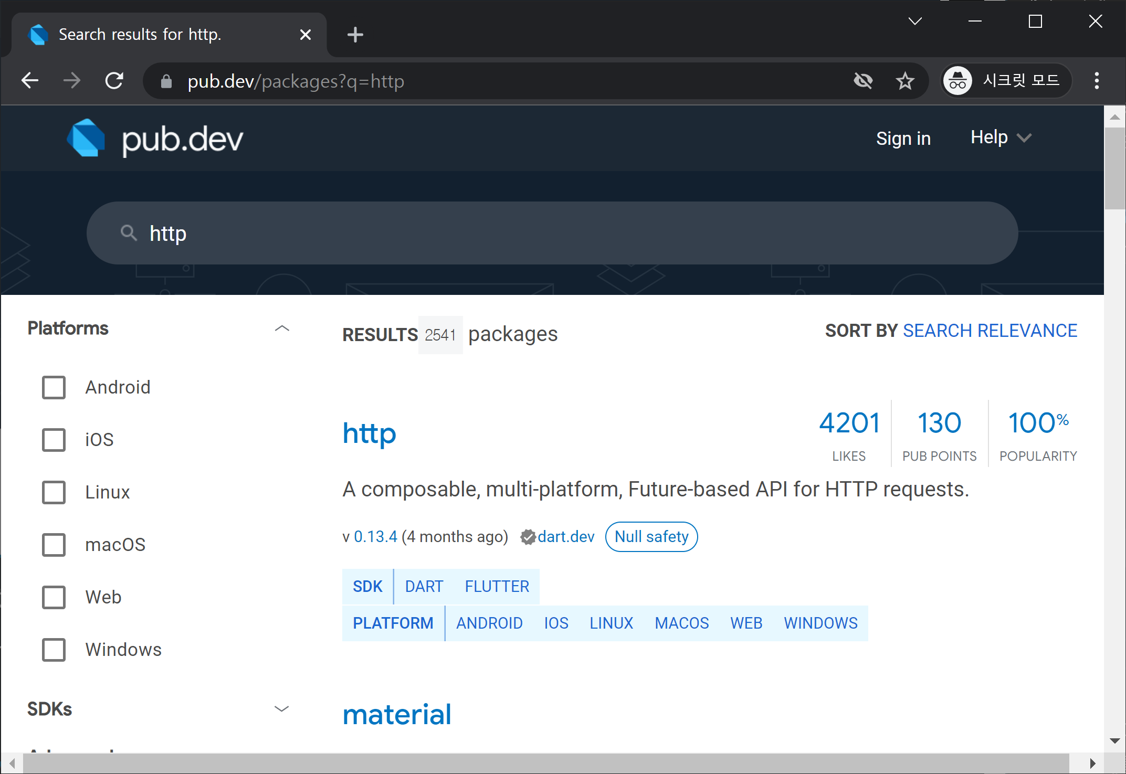1126x774 pixels.
Task: Reload the page with refresh icon
Action: tap(114, 81)
